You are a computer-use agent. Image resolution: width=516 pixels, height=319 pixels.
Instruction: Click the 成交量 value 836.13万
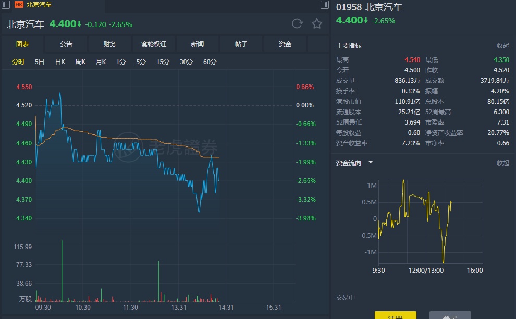[408, 81]
